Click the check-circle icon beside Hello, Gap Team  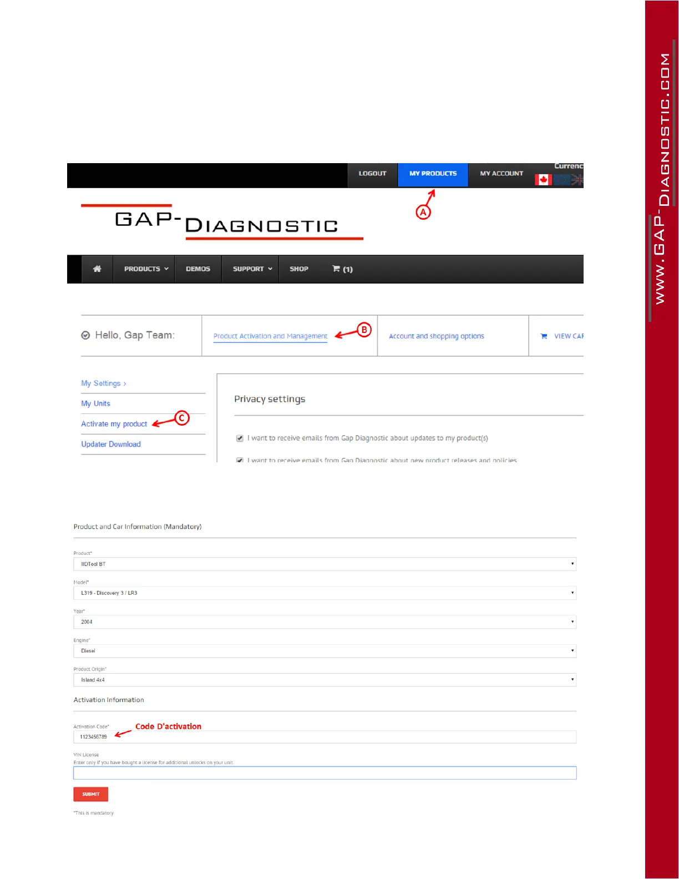(85, 335)
